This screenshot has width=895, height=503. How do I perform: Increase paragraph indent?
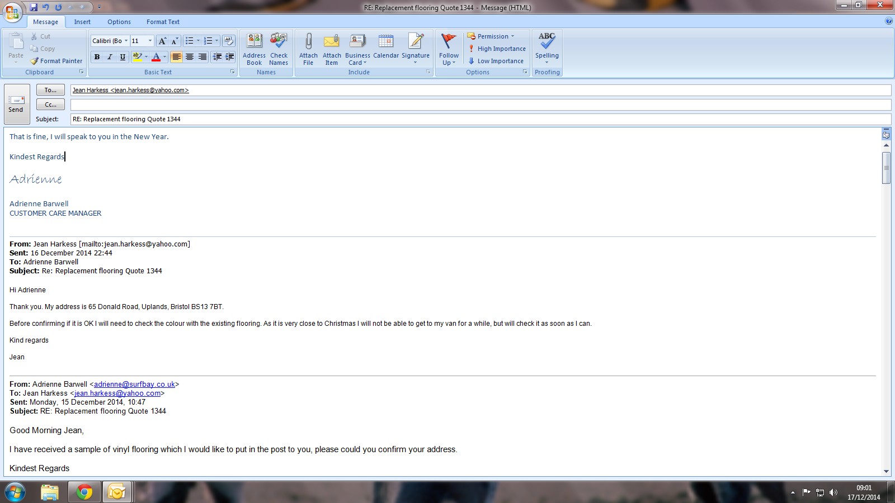point(229,57)
